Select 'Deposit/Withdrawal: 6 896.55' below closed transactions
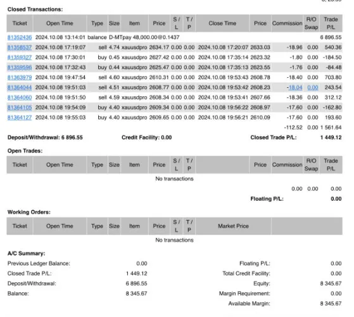Screen dimensions: 354x317 point(45,138)
